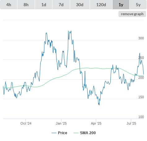The height and width of the screenshot is (141, 147).
Task: Click the Oct '24 axis marker
Action: coord(26,123)
